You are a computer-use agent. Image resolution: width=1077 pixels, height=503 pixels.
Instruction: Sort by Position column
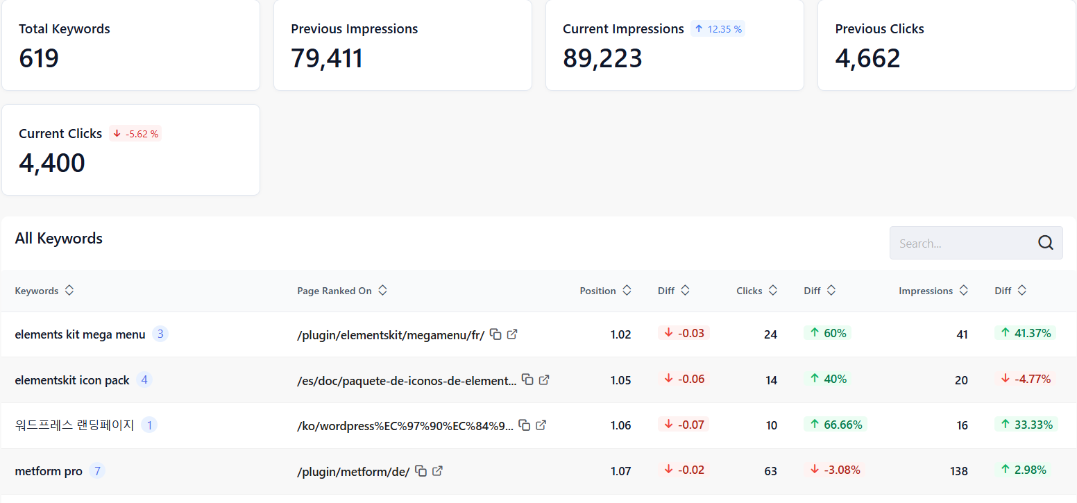point(627,290)
